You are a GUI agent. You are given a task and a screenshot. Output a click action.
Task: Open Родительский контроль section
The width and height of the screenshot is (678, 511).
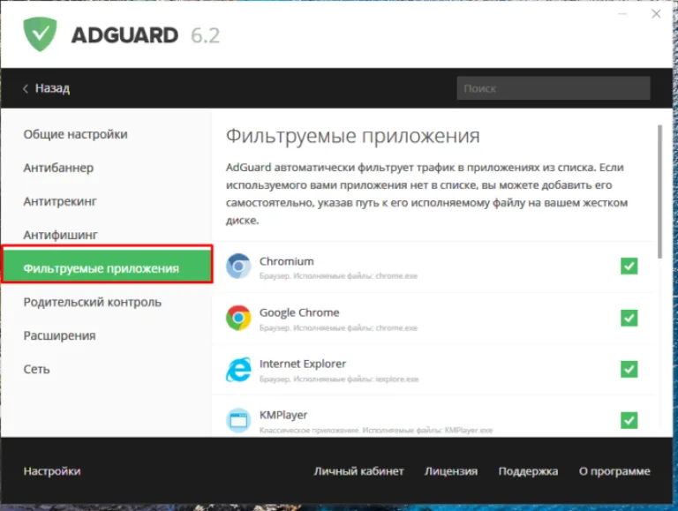point(92,302)
